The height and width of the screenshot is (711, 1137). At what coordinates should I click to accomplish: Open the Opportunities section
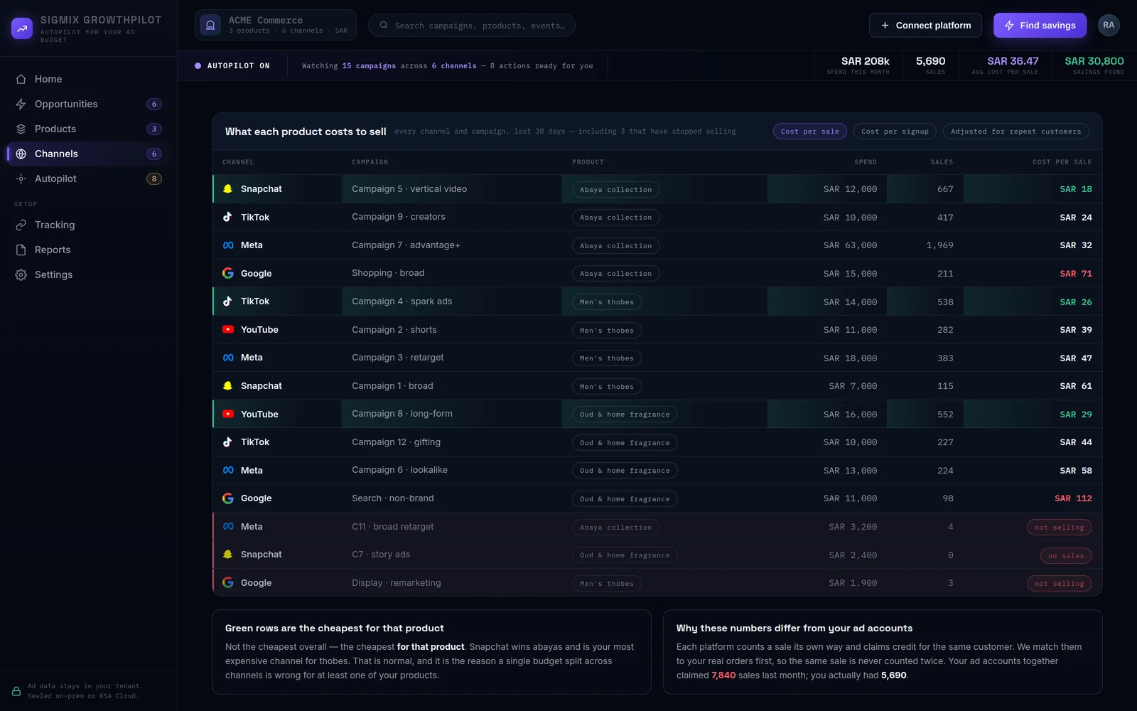88,104
